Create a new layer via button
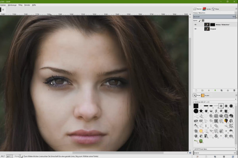 196,90
